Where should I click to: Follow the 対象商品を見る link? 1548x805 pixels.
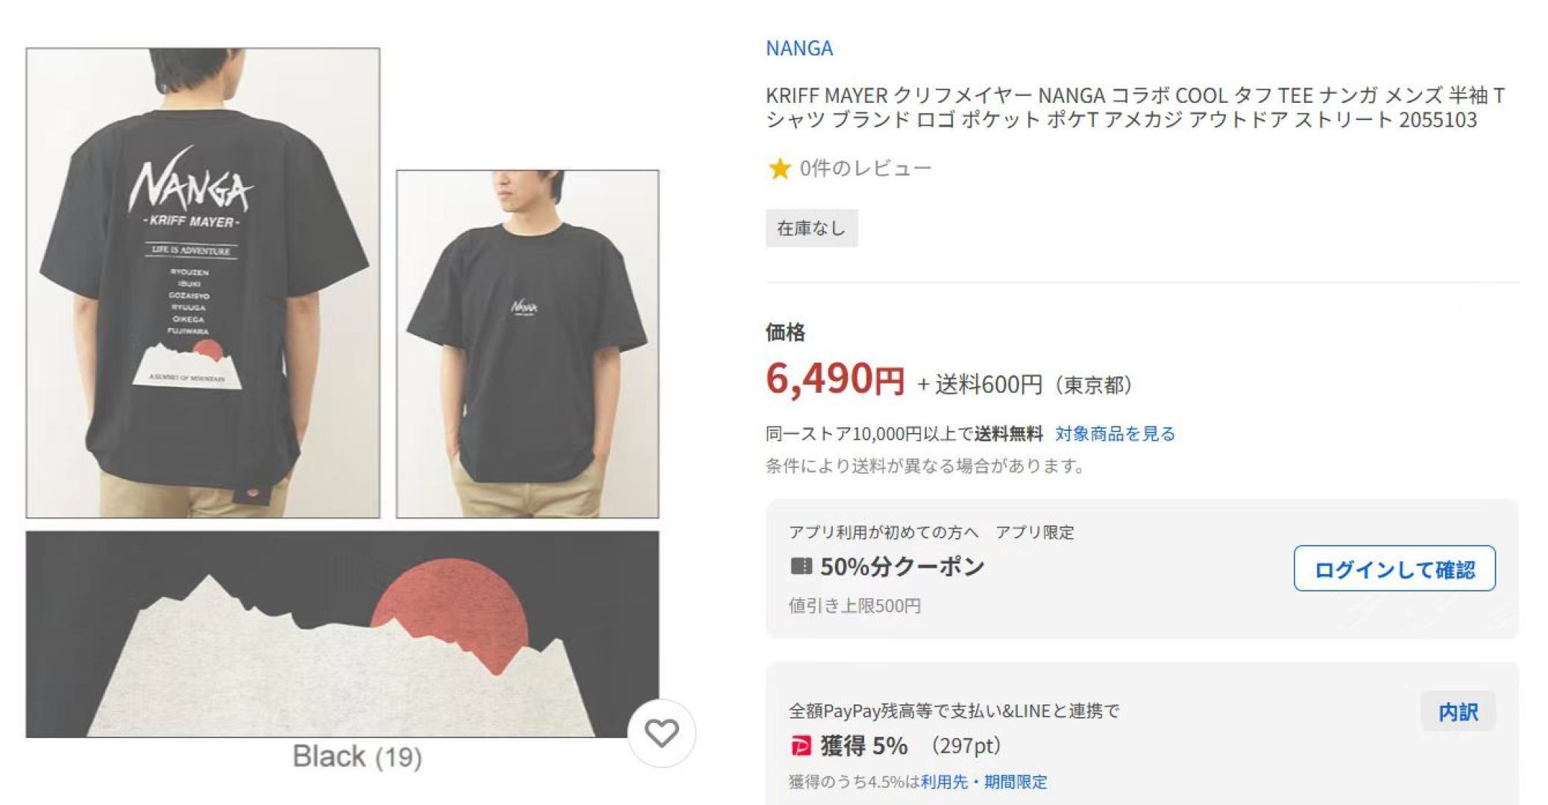click(1115, 434)
